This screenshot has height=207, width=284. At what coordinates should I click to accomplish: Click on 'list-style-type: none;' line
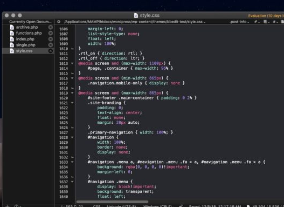point(114,34)
